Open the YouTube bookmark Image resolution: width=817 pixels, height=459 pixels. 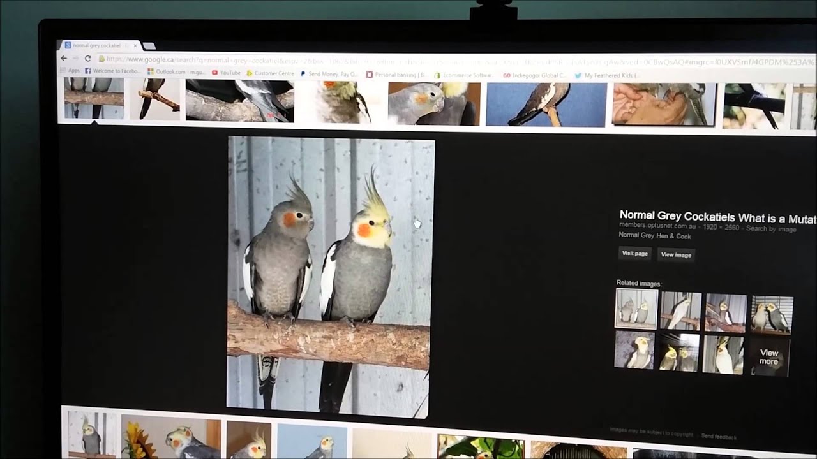(227, 73)
